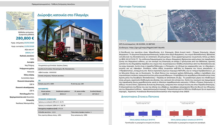Click the logo badge on the street map

point(123,41)
